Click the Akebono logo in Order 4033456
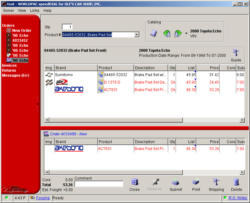The image size is (250, 203). click(x=69, y=148)
